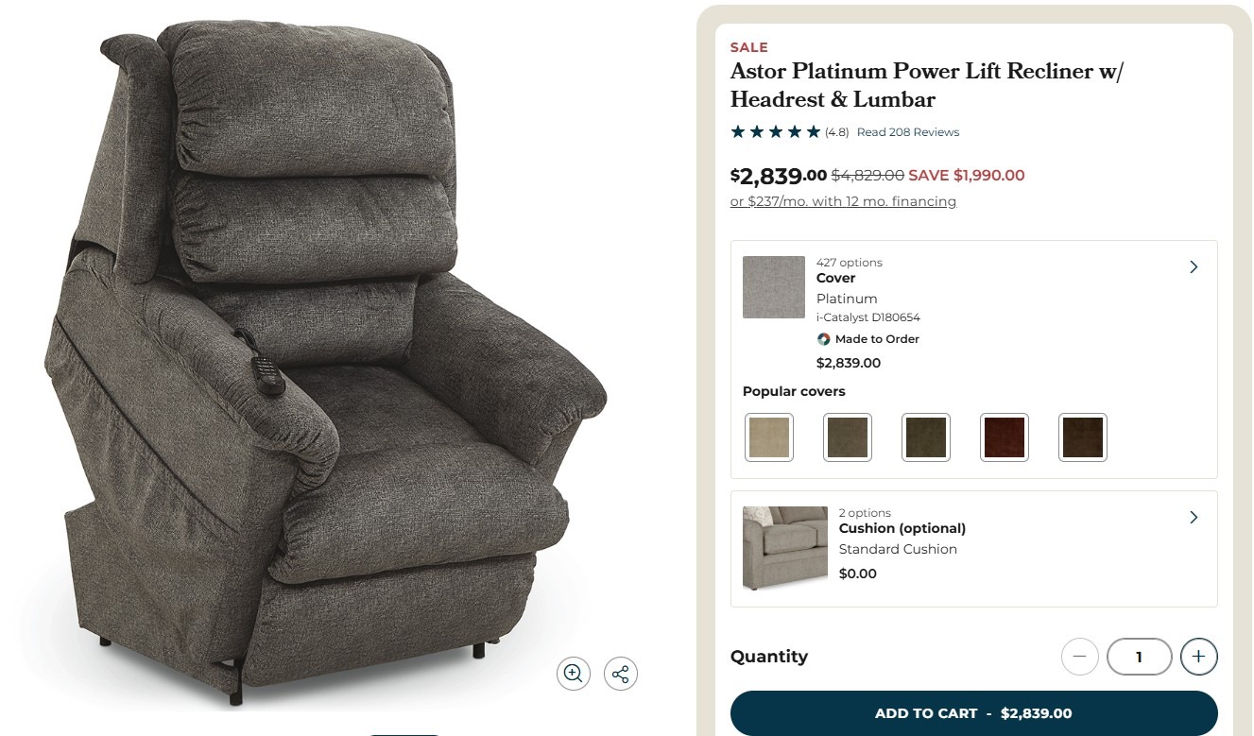Click the five-star rating icons
This screenshot has height=736, width=1254.
(x=776, y=132)
